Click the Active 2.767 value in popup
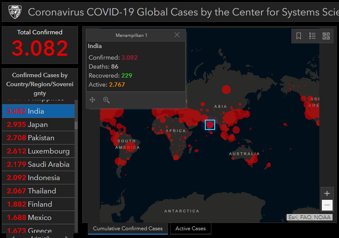339x238 pixels. tap(117, 84)
